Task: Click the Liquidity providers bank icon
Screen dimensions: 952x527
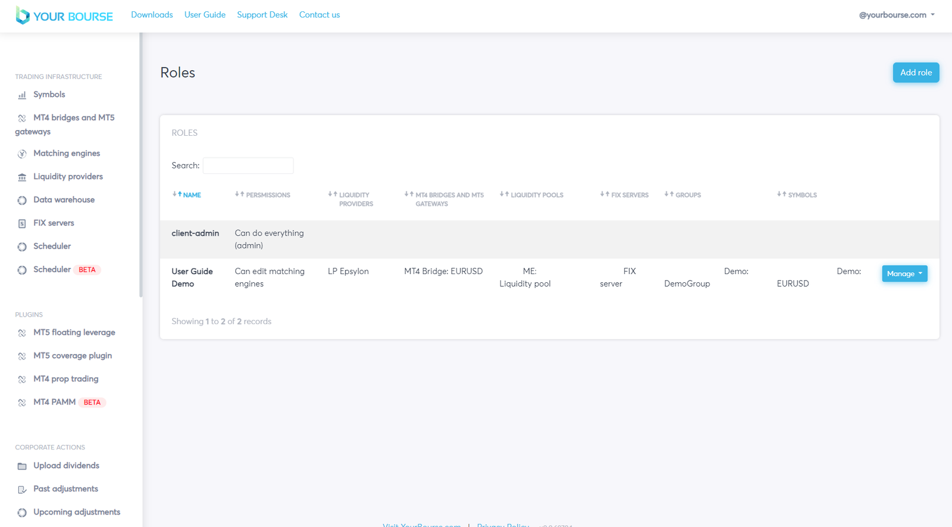Action: pos(22,177)
